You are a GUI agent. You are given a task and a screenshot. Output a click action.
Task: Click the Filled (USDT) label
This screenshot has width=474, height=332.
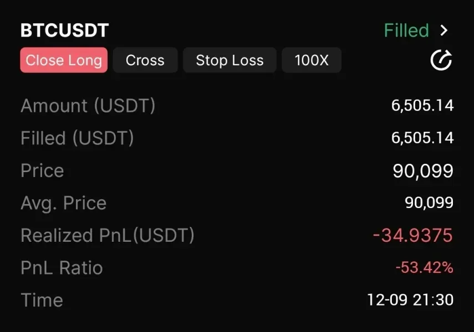77,138
